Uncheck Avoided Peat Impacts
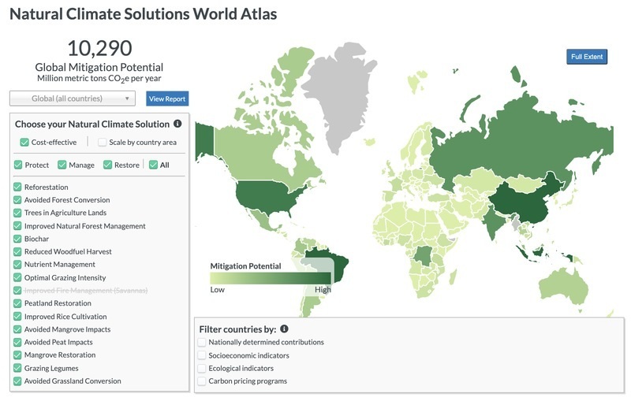 17,342
